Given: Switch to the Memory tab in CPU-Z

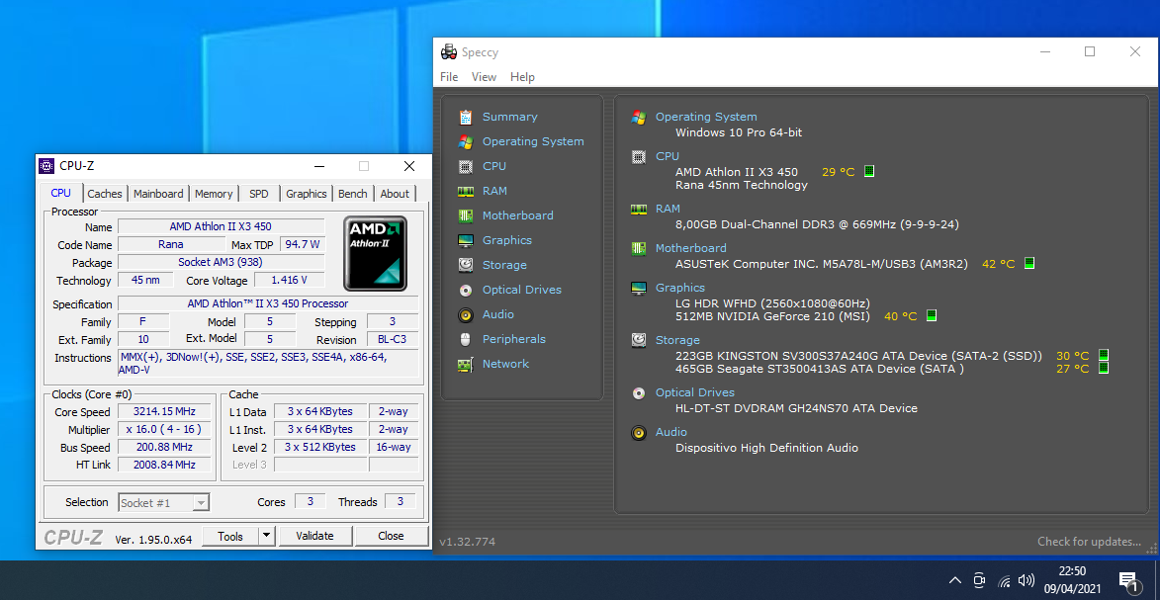Looking at the screenshot, I should click(x=214, y=193).
